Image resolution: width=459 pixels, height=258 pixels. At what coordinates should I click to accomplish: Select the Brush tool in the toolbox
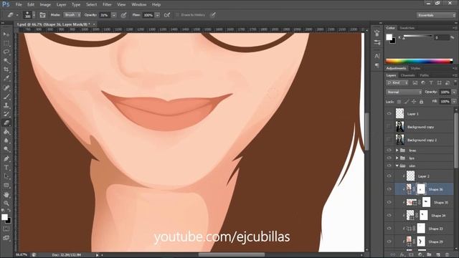(x=6, y=97)
